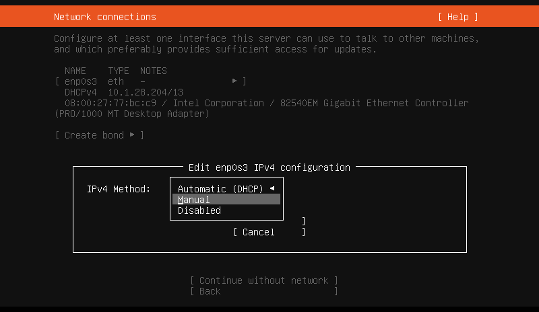Click the arrow next to Create bond
This screenshot has width=539, height=312.
(x=132, y=135)
